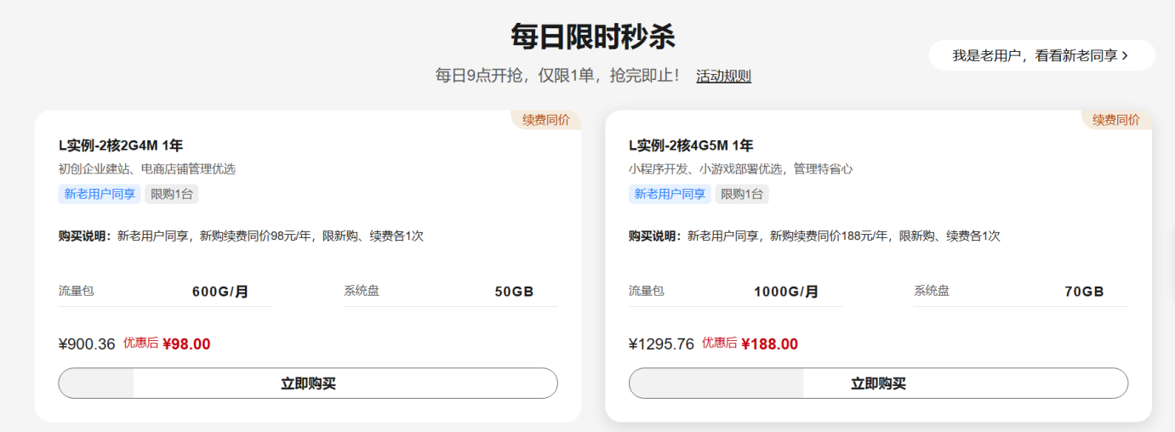Select the 新老用户同享 tag on 2核2G4M card

click(100, 194)
